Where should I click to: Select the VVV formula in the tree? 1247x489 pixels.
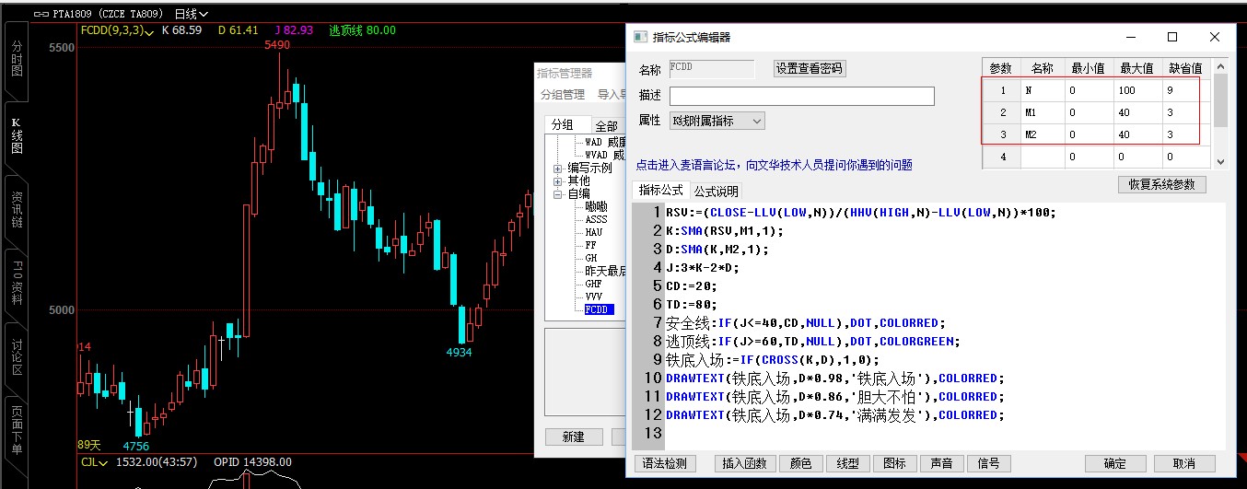click(x=594, y=297)
